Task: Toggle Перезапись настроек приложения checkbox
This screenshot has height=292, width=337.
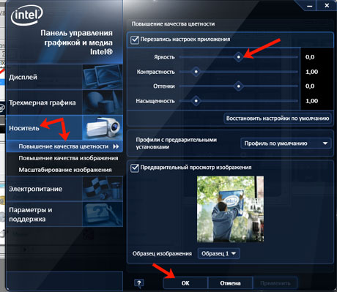Action: (x=135, y=40)
